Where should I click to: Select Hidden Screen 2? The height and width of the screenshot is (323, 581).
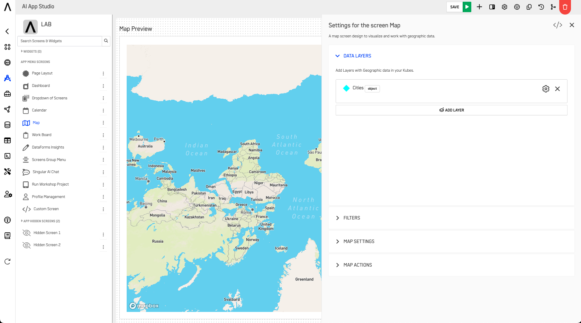point(47,245)
